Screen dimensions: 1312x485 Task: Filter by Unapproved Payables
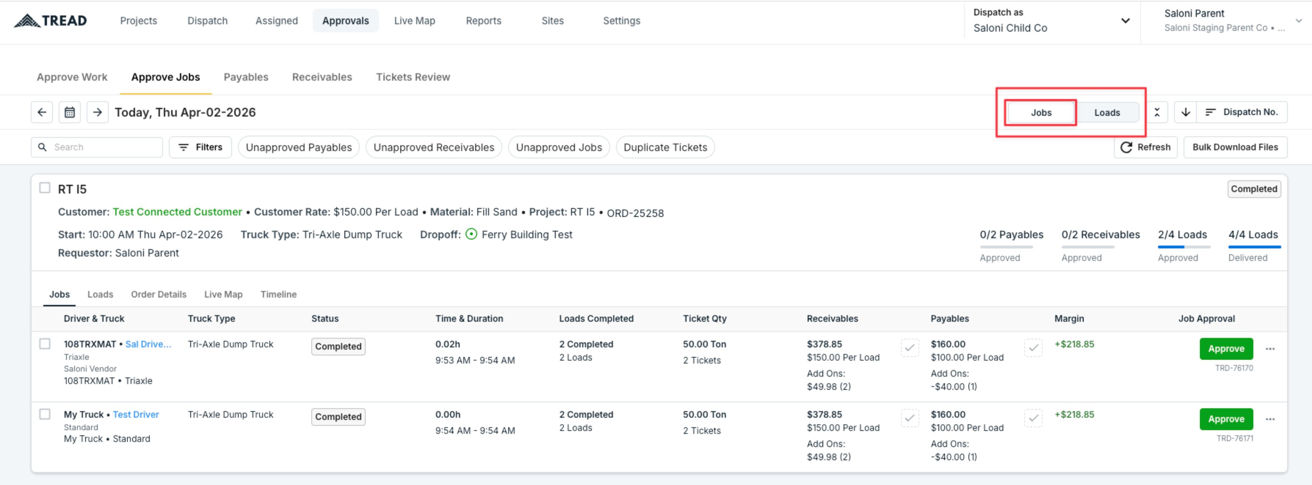298,147
